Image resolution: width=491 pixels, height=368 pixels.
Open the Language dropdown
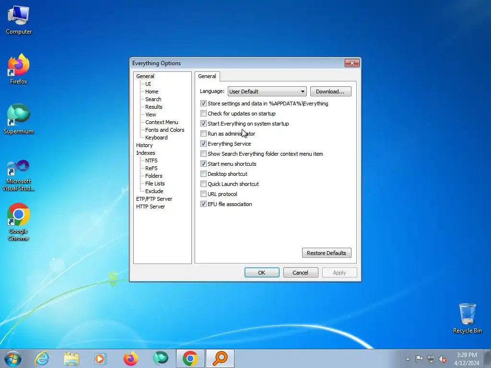pos(267,92)
